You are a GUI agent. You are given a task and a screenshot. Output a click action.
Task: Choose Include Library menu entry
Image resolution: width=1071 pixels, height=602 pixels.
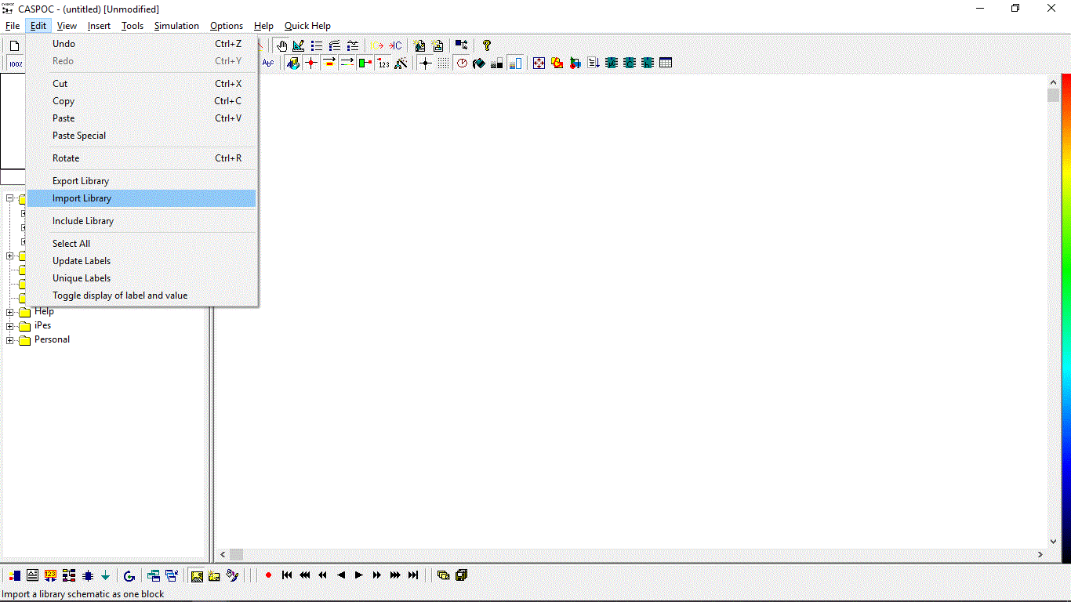click(141, 221)
